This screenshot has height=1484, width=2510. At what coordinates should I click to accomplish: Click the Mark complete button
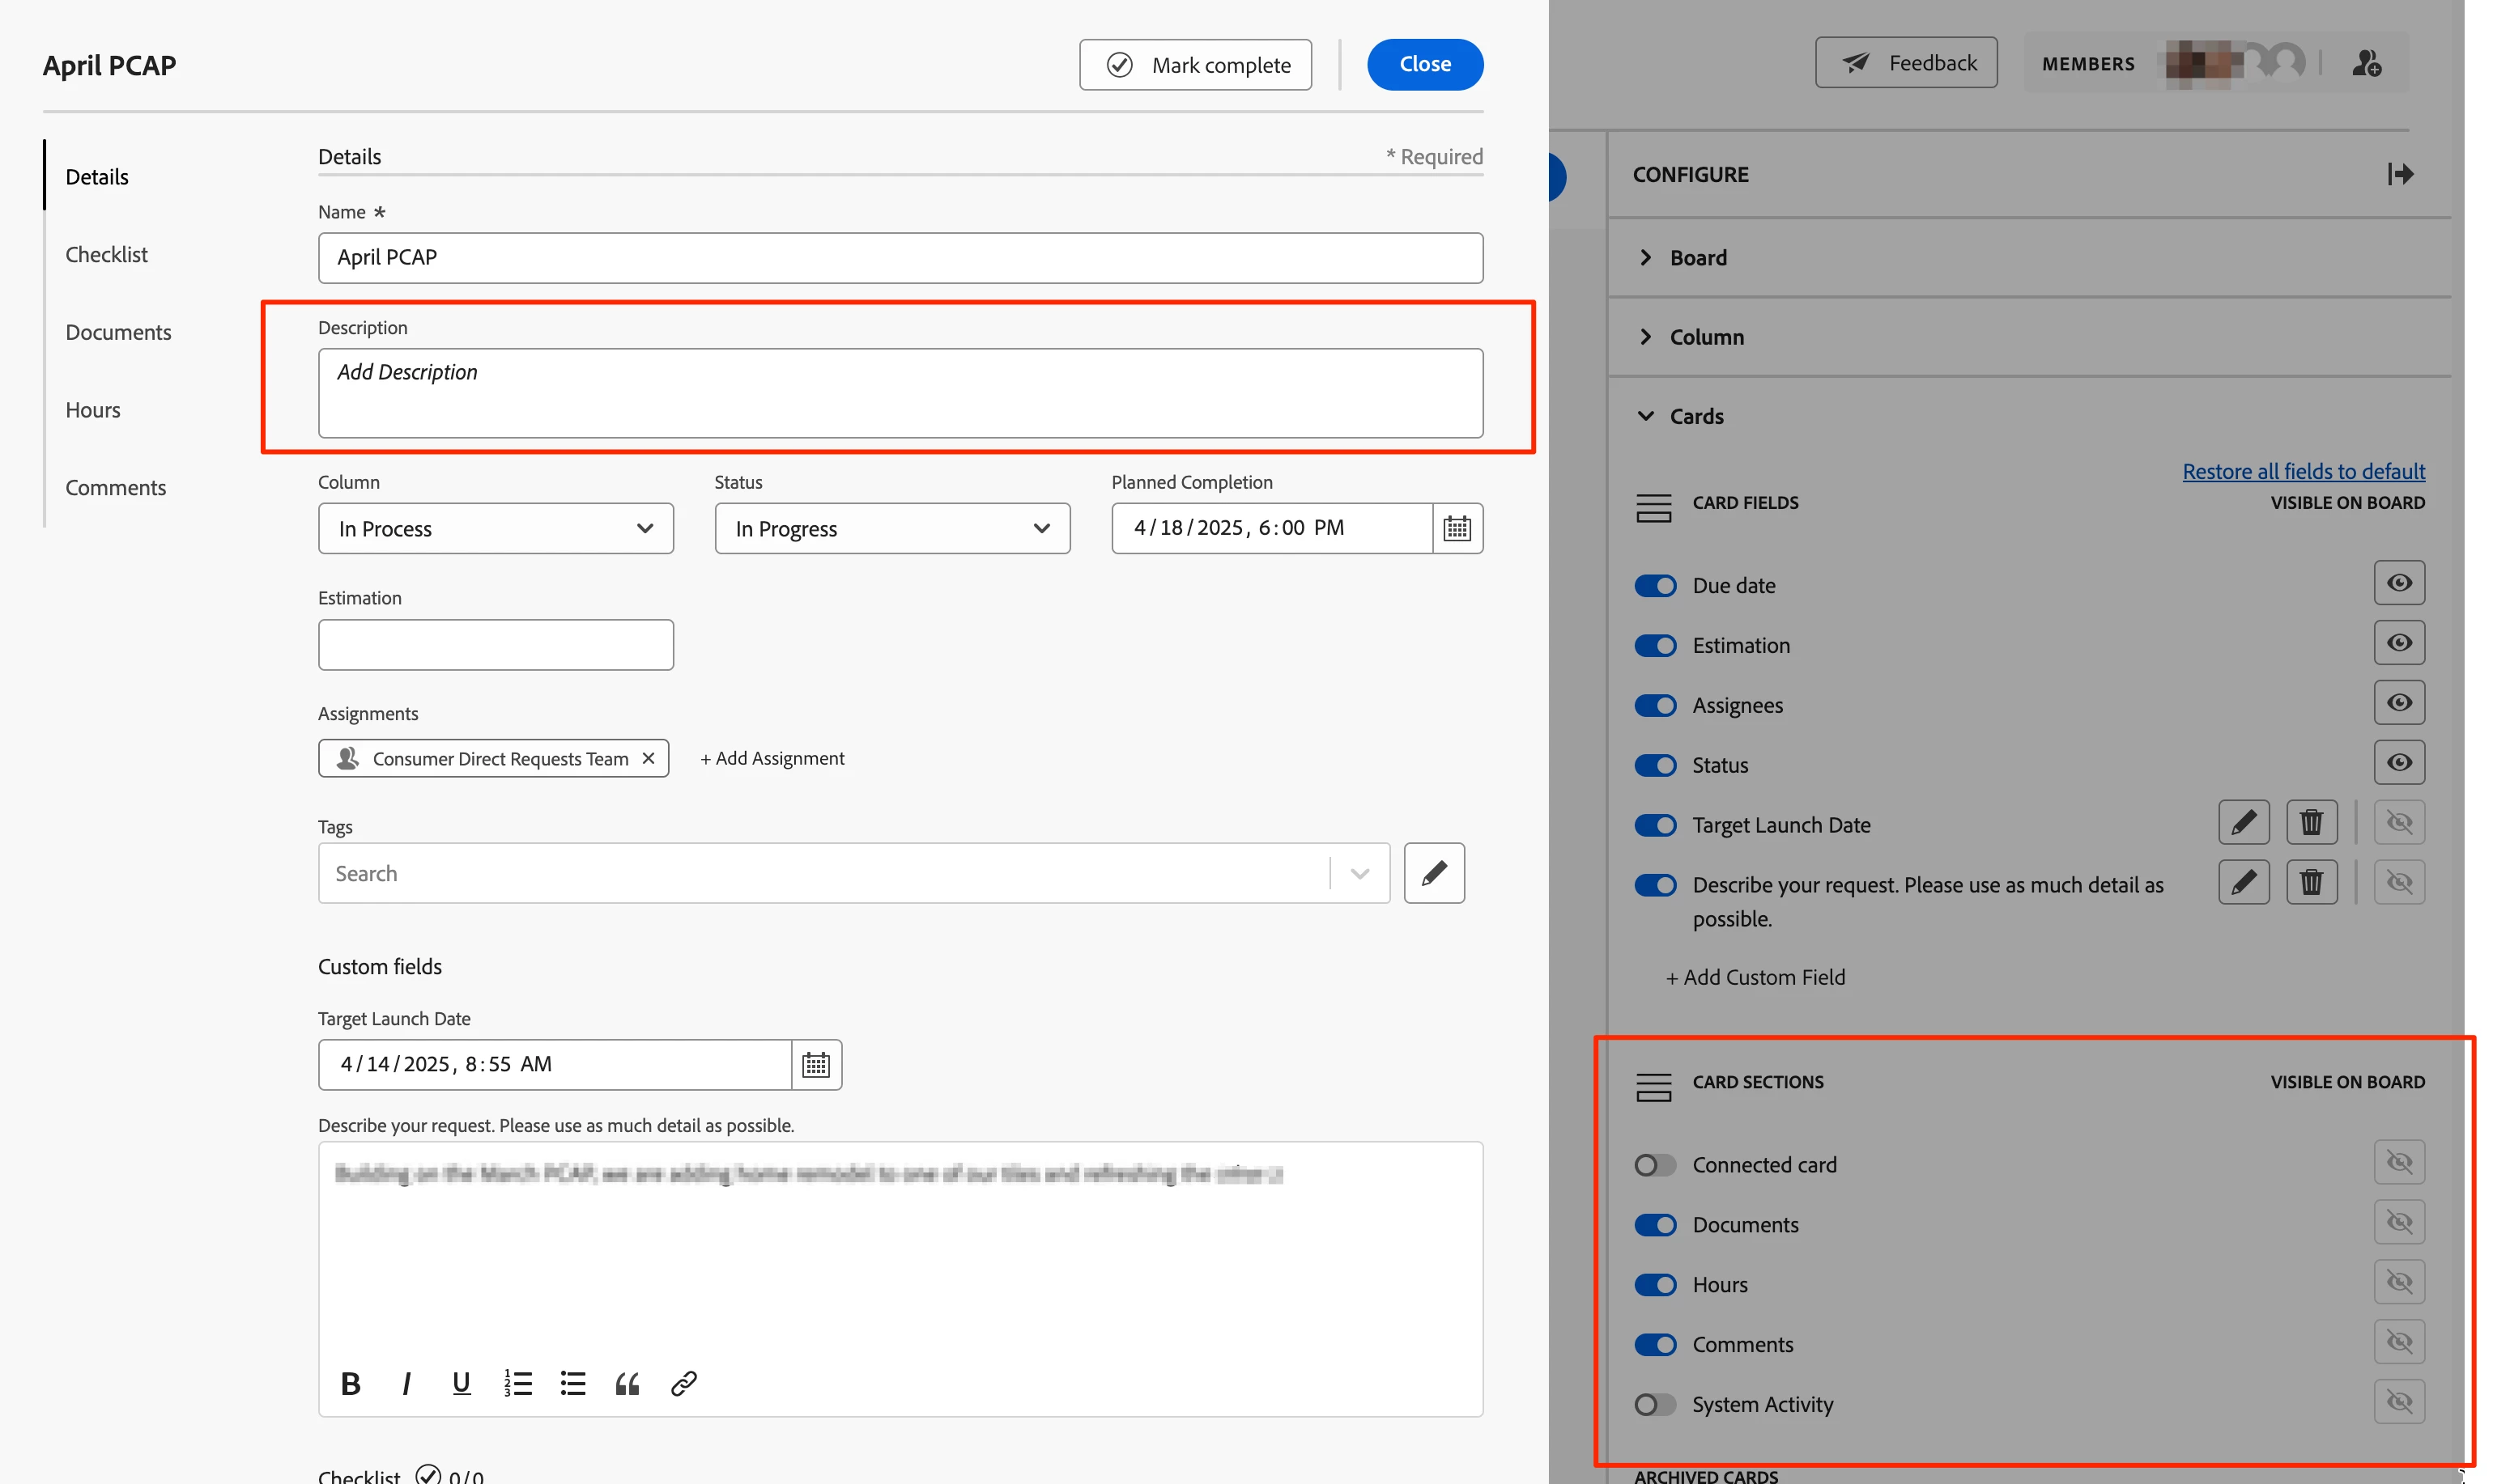click(1195, 65)
